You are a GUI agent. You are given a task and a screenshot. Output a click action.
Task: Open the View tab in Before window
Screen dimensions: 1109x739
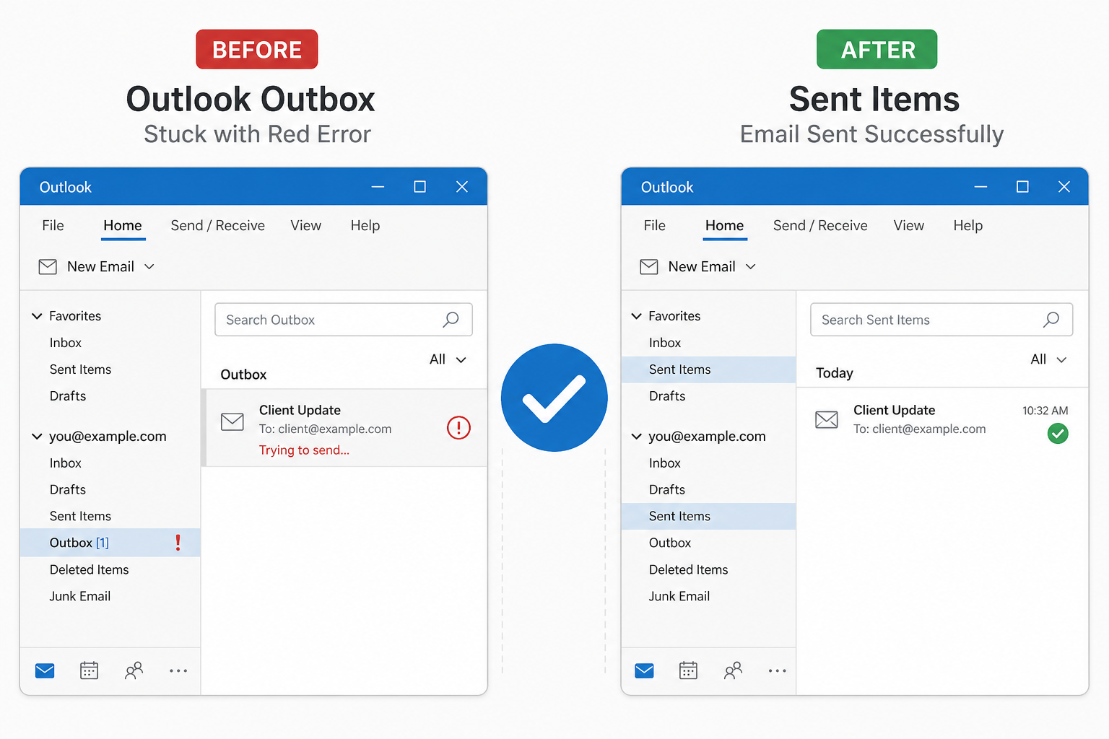tap(306, 226)
